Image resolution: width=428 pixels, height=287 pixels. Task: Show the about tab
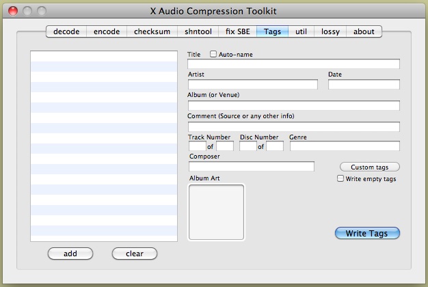364,31
